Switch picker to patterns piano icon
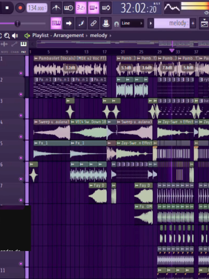 [x=24, y=44]
